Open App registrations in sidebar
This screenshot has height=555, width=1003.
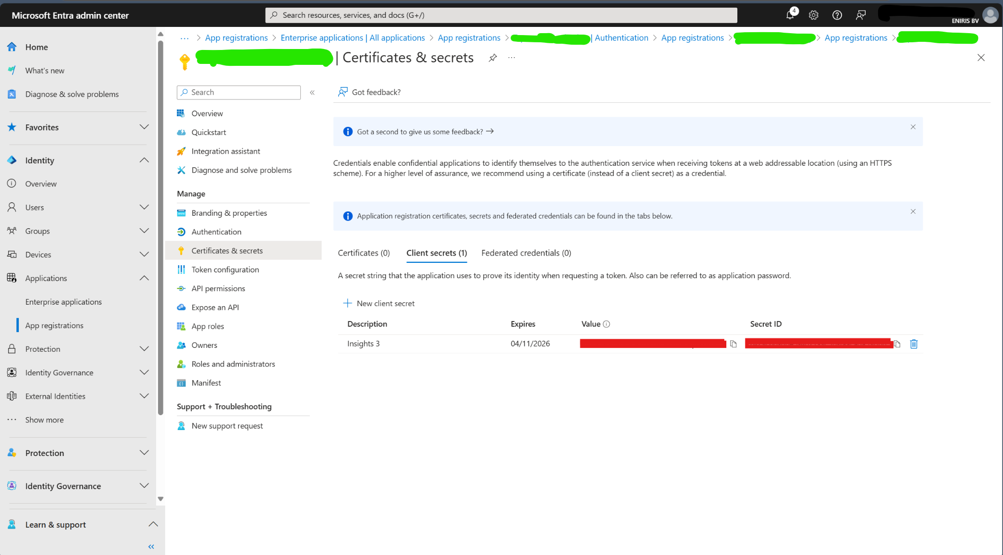click(x=54, y=325)
